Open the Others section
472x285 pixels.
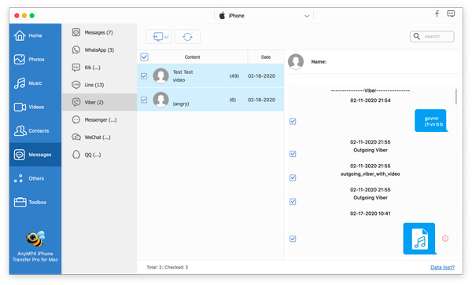pyautogui.click(x=35, y=178)
